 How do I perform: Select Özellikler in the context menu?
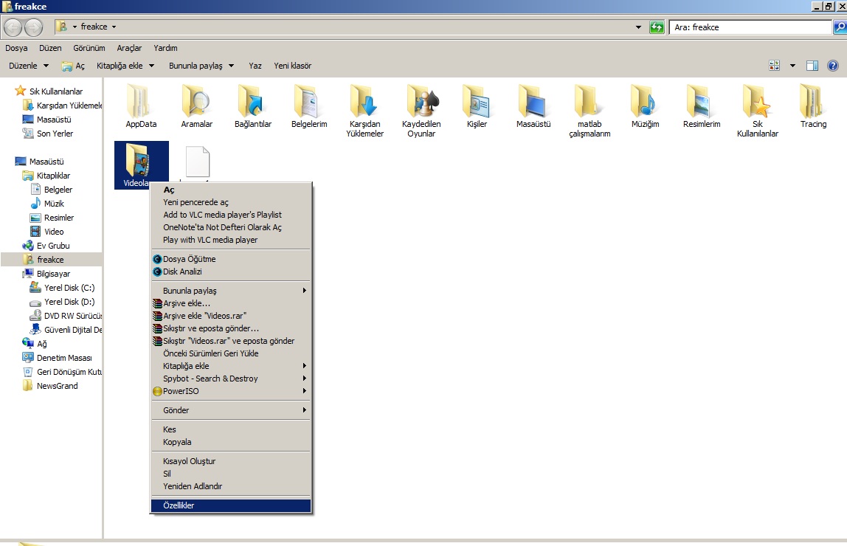231,505
